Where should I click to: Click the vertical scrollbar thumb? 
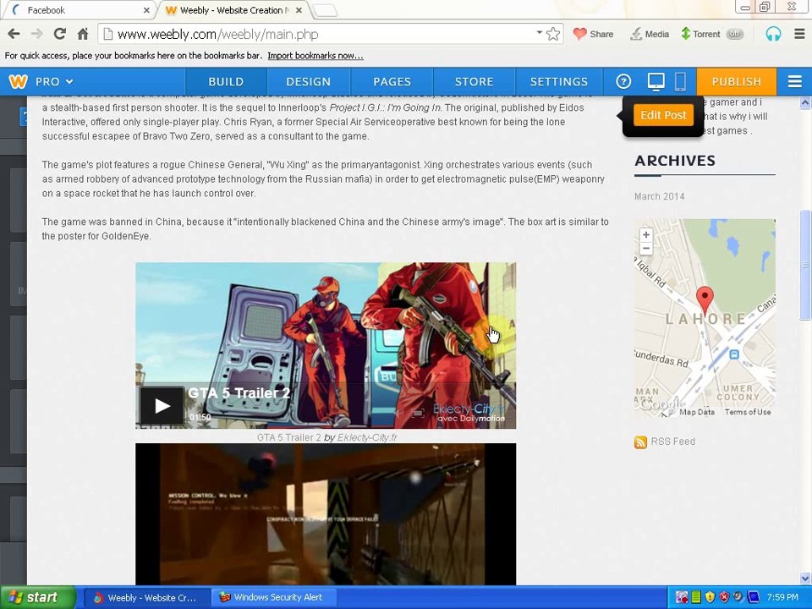[805, 265]
